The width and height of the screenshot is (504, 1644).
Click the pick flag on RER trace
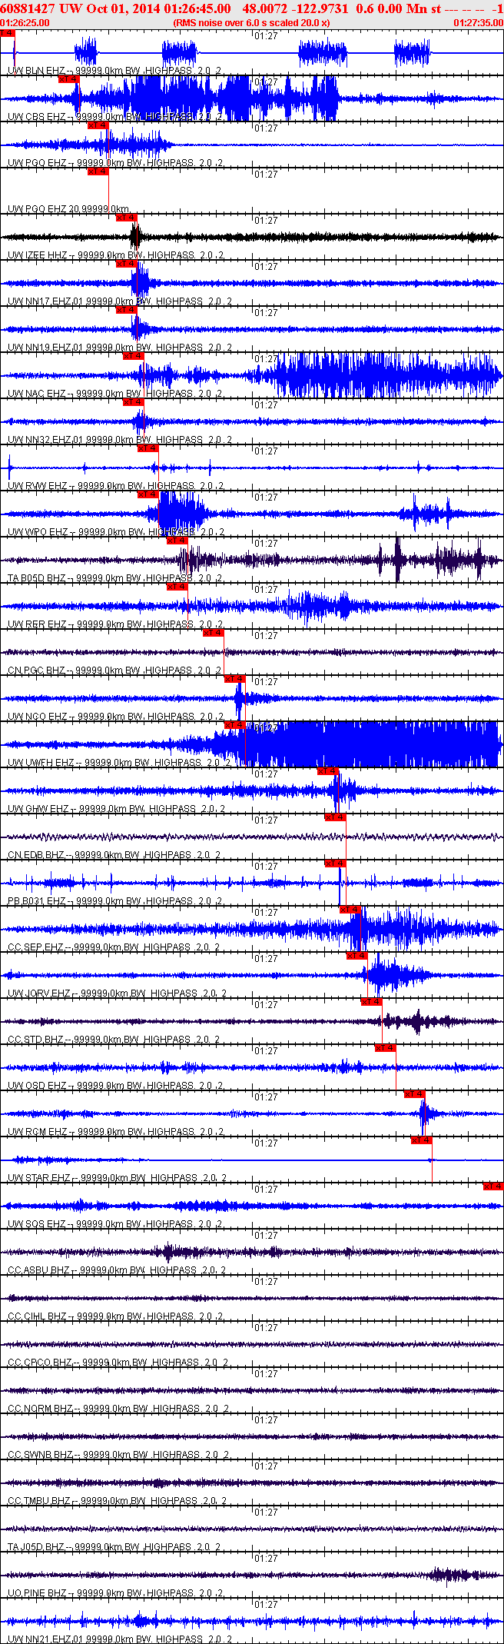(x=177, y=587)
